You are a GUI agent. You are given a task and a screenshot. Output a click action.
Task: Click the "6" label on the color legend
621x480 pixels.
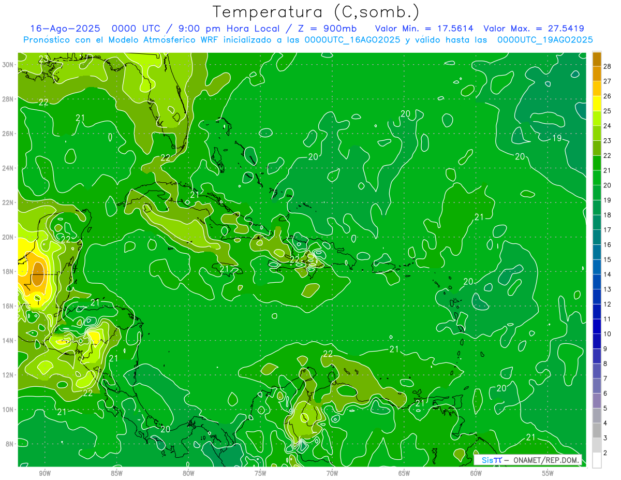tap(605, 394)
